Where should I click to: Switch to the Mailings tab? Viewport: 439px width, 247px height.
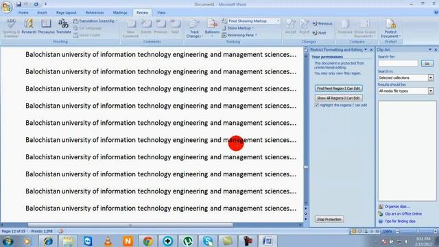pos(120,12)
